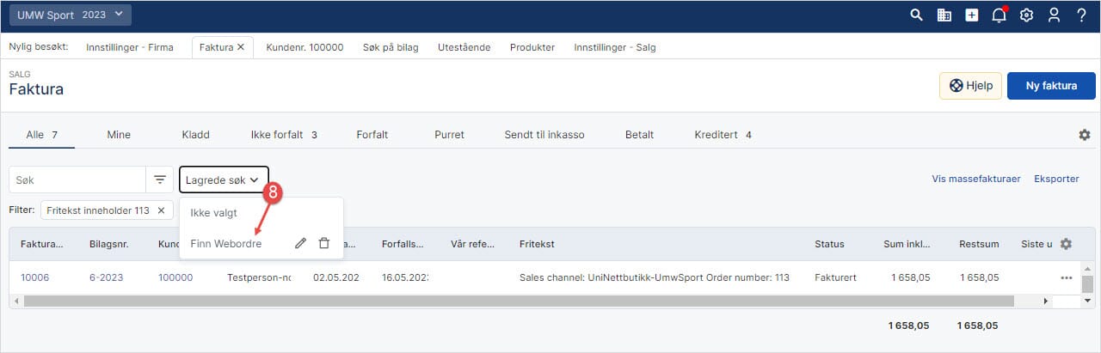1101x353 pixels.
Task: Remove the Fritekst inneholder 113 filter
Action: click(x=161, y=210)
